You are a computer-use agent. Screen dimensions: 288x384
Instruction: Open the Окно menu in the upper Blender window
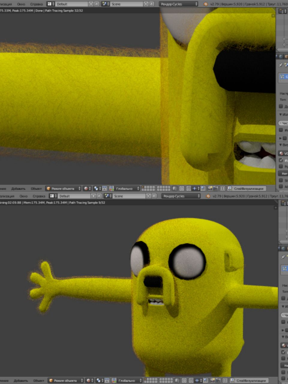(x=21, y=4)
